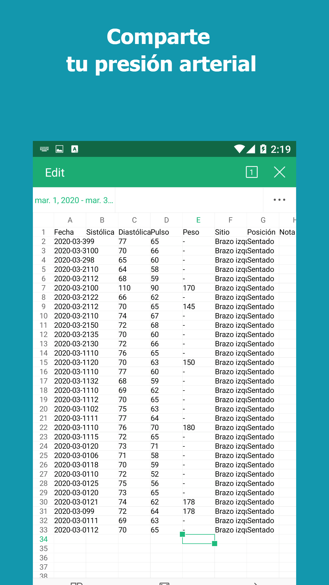The image size is (329, 585).
Task: Select pulse value 90 in row 7
Action: [166, 288]
